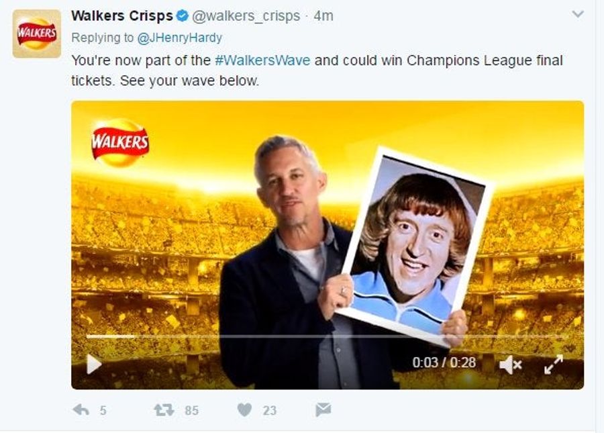Click the 23 likes count
The image size is (604, 433).
(x=270, y=411)
